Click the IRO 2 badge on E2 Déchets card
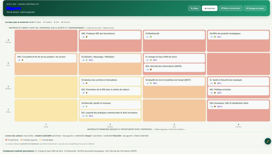The width and height of the screenshot is (272, 154). [x=91, y=60]
